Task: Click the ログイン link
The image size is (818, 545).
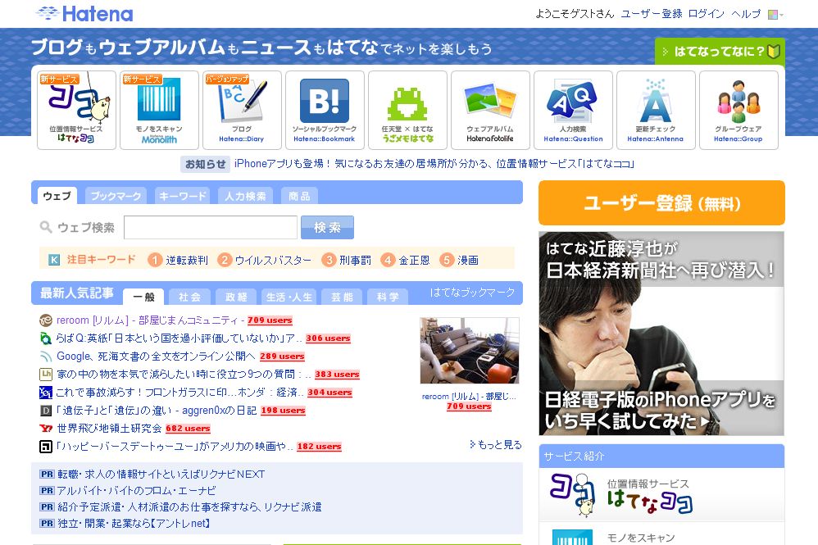Action: pos(706,14)
